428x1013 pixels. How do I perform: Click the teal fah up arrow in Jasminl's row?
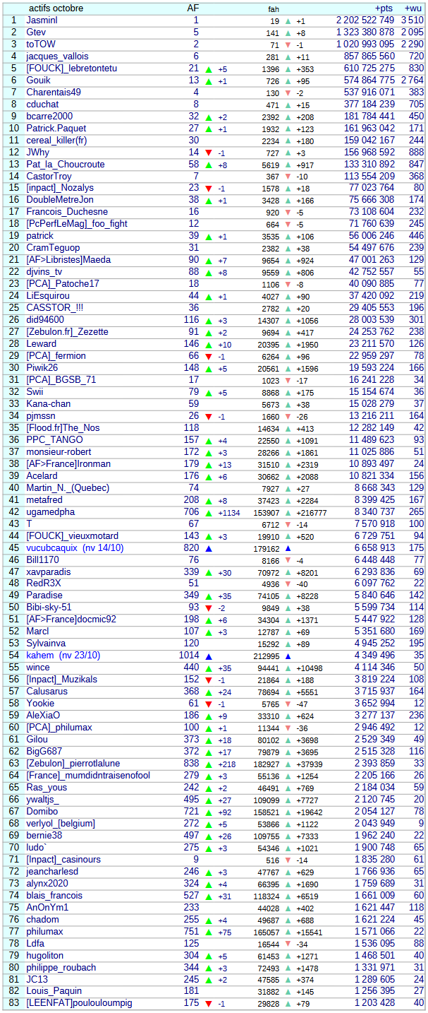(288, 21)
